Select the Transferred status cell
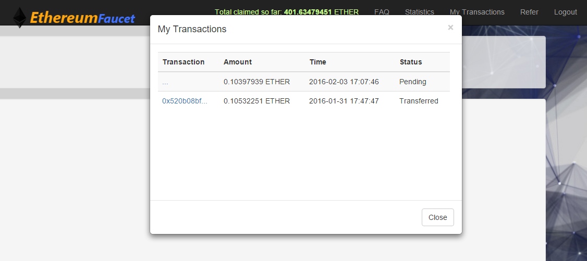 (x=419, y=101)
